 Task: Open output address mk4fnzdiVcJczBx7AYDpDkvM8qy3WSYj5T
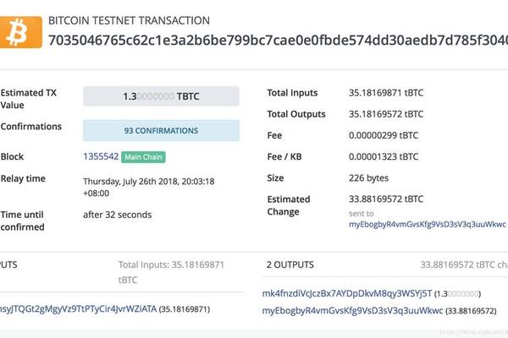point(347,293)
